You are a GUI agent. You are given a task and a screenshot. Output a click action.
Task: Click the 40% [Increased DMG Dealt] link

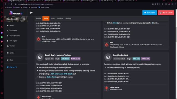point(62,74)
